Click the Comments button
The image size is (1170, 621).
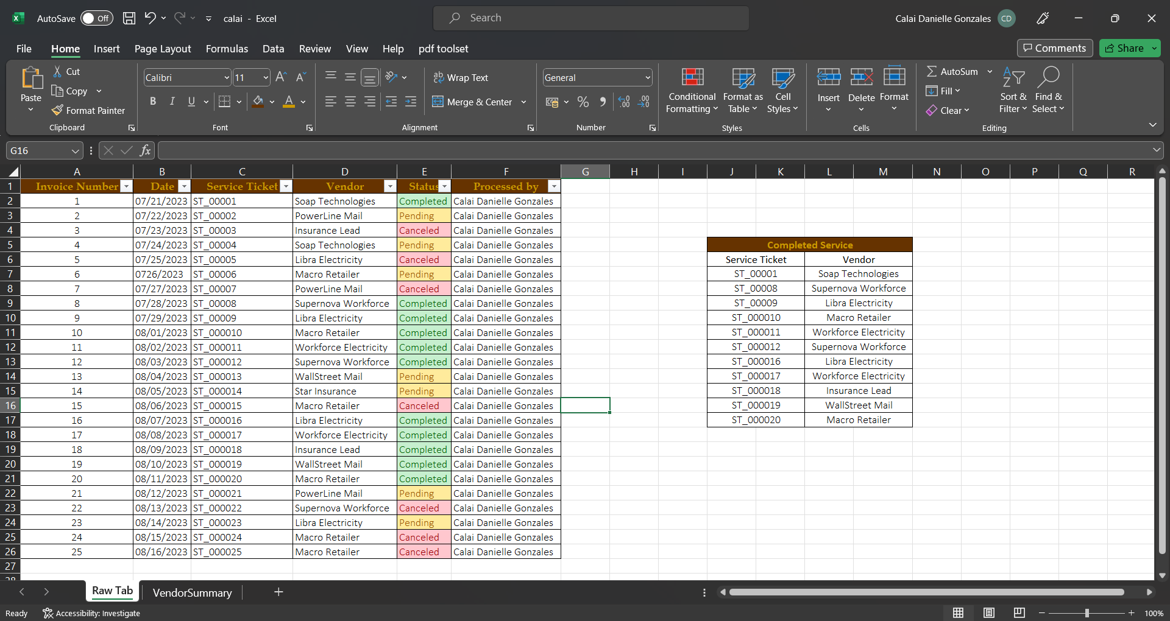pyautogui.click(x=1054, y=48)
